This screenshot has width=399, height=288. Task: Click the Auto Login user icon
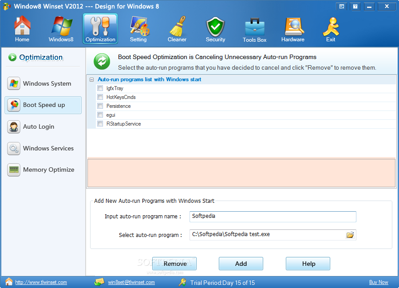pyautogui.click(x=14, y=127)
